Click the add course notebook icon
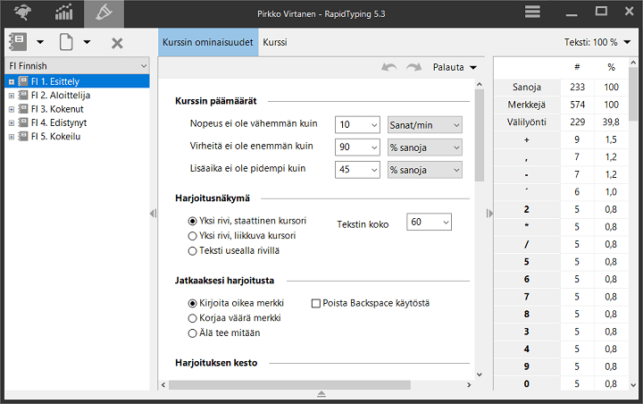643x404 pixels. pos(18,42)
